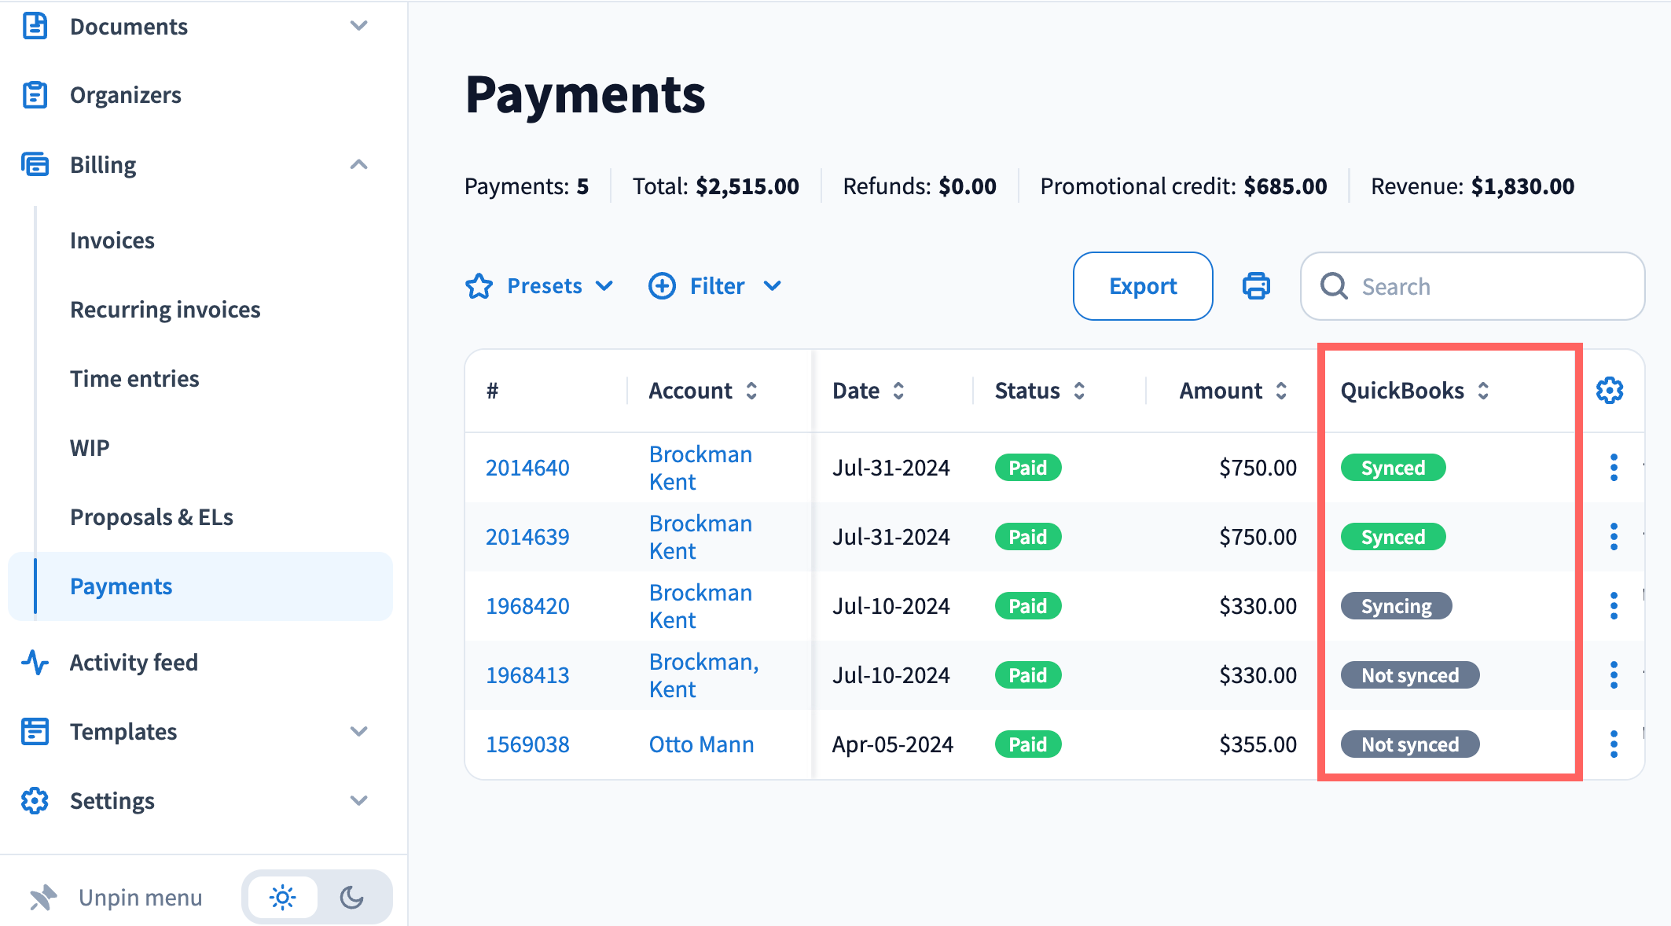Open table column settings gear icon
Image resolution: width=1671 pixels, height=926 pixels.
pos(1609,391)
